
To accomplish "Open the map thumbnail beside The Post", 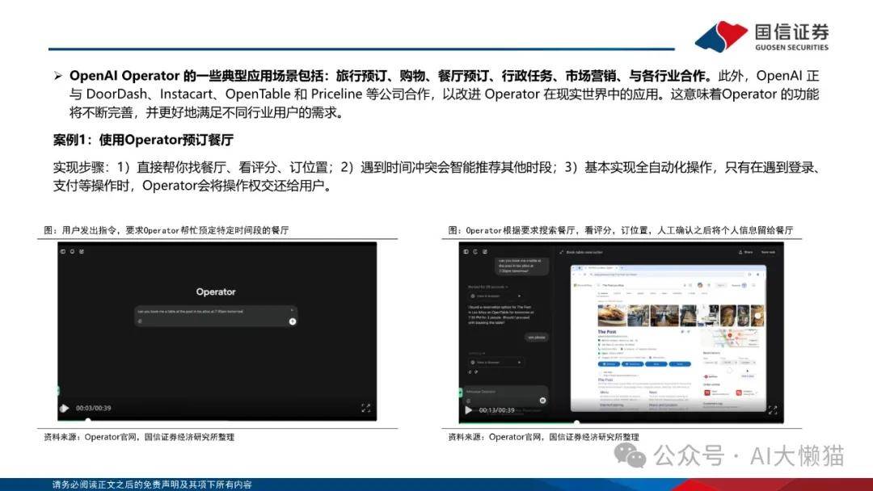I will pos(731,337).
